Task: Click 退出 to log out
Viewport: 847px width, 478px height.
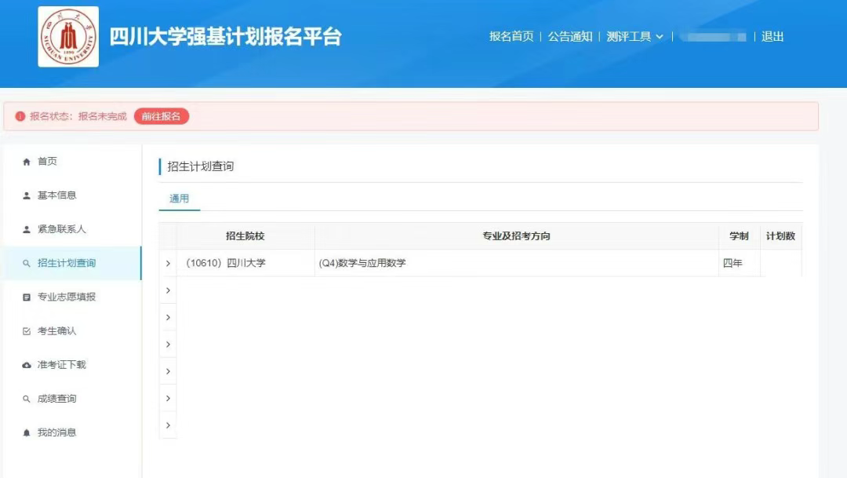Action: 772,36
